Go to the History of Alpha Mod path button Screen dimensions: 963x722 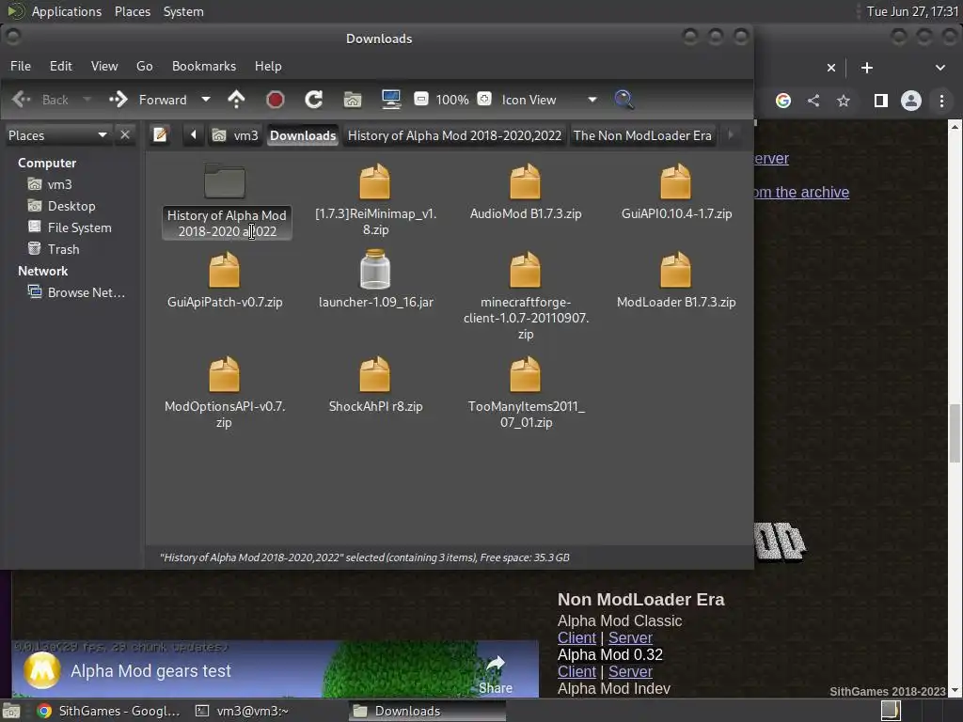click(x=454, y=135)
